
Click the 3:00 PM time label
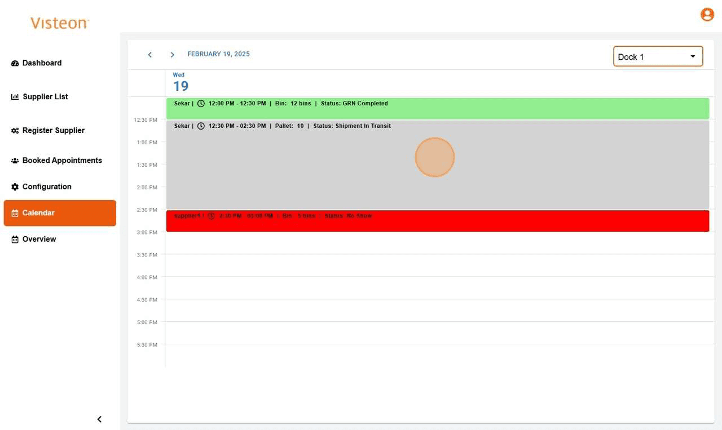[147, 232]
